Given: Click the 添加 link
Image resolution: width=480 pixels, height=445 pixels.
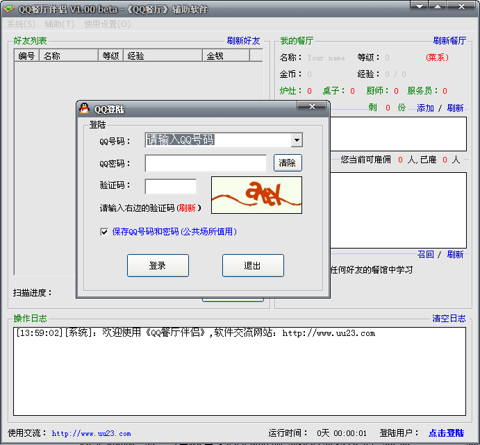Looking at the screenshot, I should point(425,108).
